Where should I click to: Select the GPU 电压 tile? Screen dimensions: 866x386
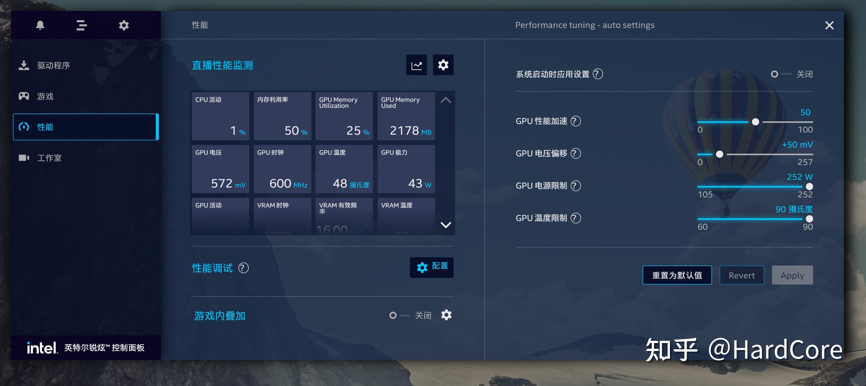(x=220, y=169)
